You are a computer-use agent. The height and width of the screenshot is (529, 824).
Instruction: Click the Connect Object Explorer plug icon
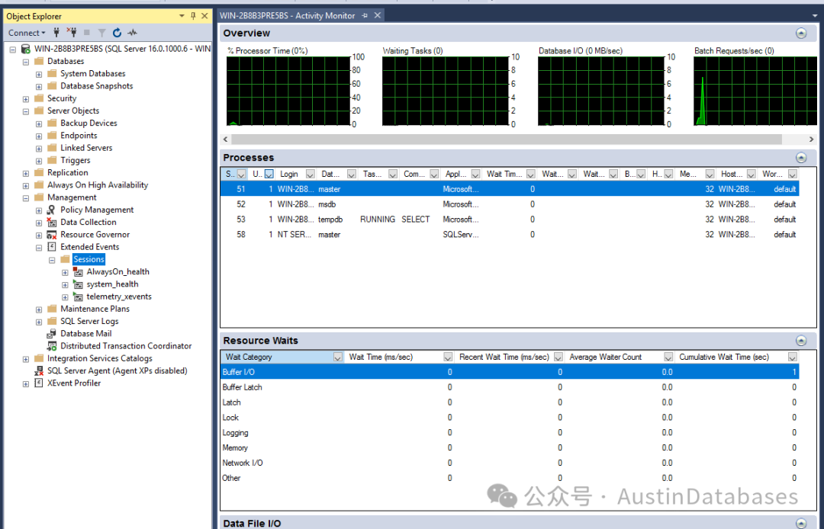point(56,33)
